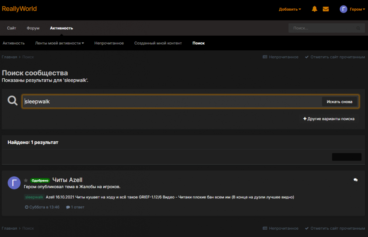The width and height of the screenshot is (368, 237).
Task: Click Непрочитанное link below the submenu
Action: pyautogui.click(x=281, y=57)
